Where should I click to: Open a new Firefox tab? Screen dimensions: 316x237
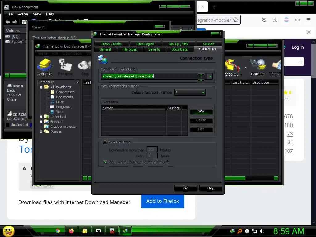tap(214, 7)
